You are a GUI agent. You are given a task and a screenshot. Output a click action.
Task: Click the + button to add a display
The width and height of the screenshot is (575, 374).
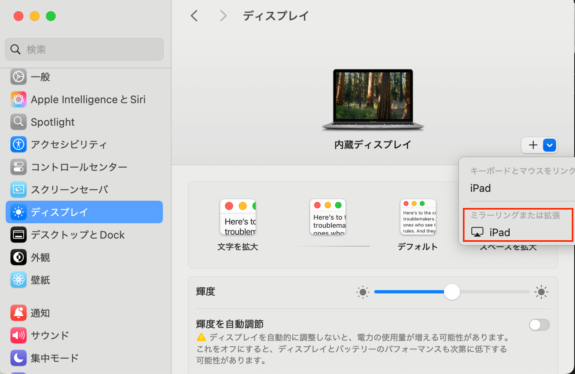(x=533, y=145)
